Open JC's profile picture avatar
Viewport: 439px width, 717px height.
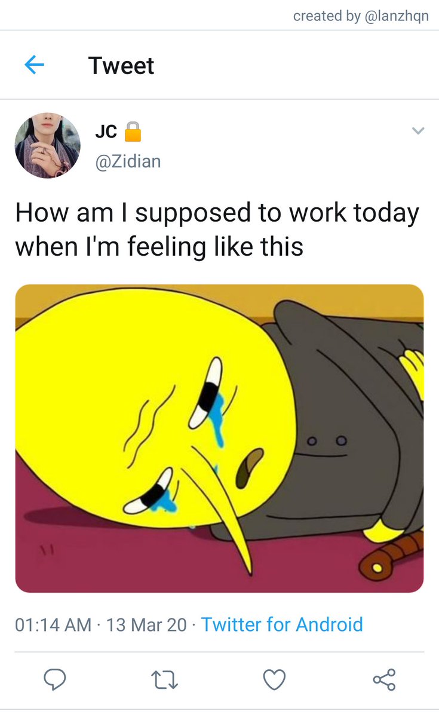pyautogui.click(x=48, y=145)
